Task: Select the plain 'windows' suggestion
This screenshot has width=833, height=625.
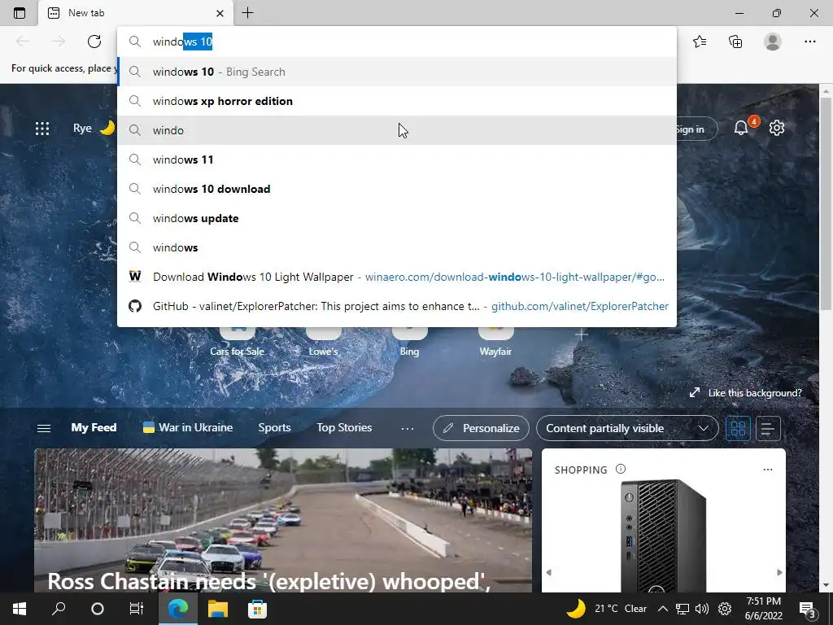Action: click(397, 247)
